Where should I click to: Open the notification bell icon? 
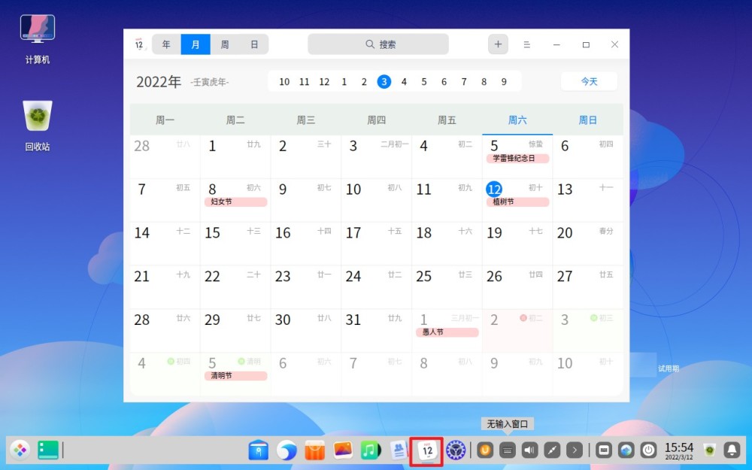click(732, 450)
